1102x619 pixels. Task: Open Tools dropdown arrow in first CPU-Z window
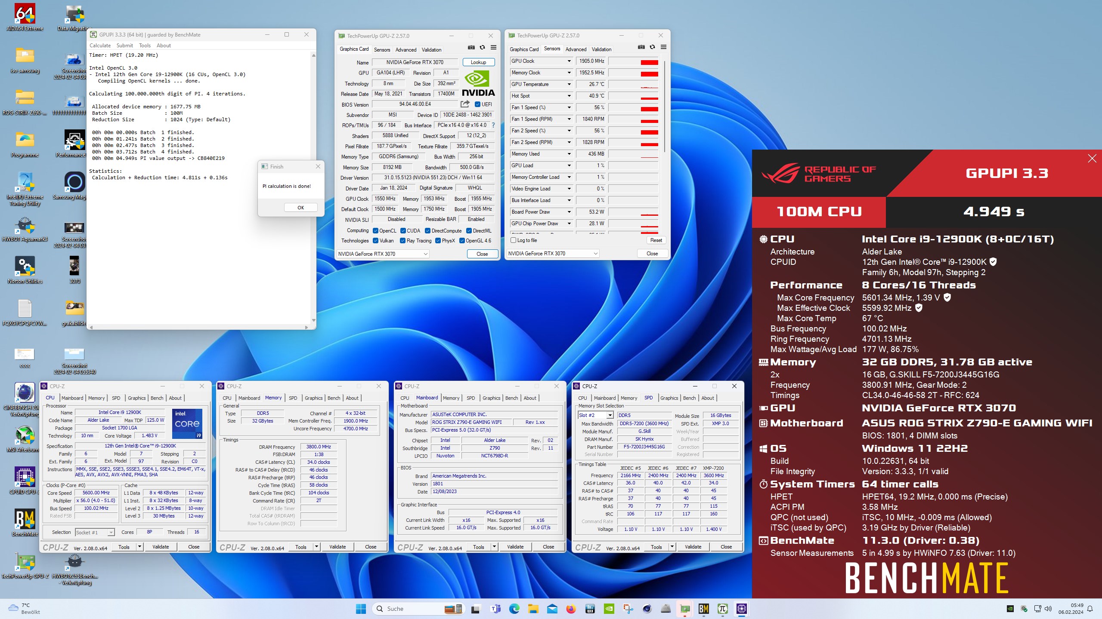139,547
